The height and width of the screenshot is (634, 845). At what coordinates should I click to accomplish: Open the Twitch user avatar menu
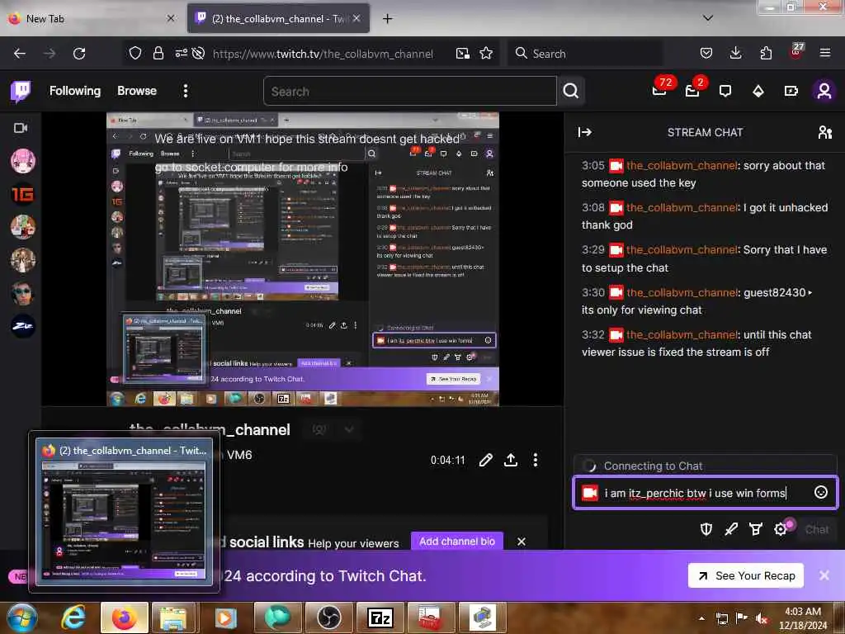pyautogui.click(x=824, y=91)
